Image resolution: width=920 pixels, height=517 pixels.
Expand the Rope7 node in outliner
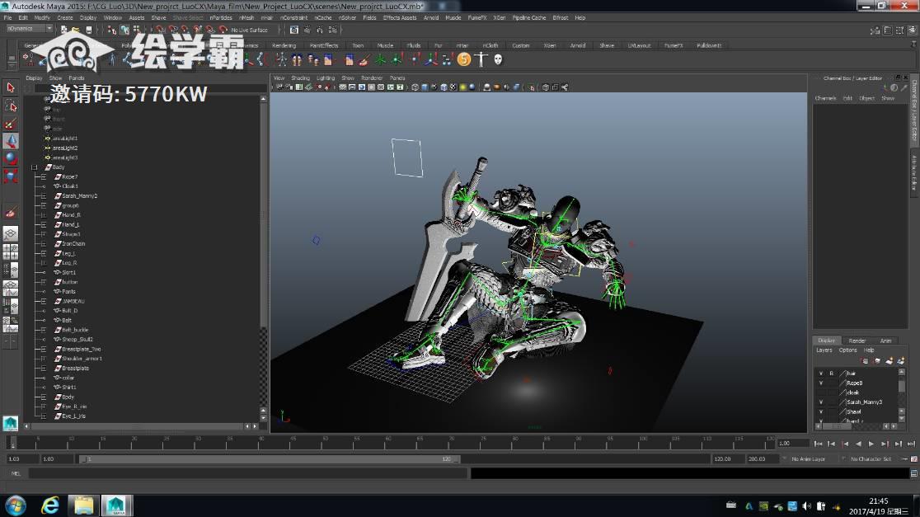(44, 177)
